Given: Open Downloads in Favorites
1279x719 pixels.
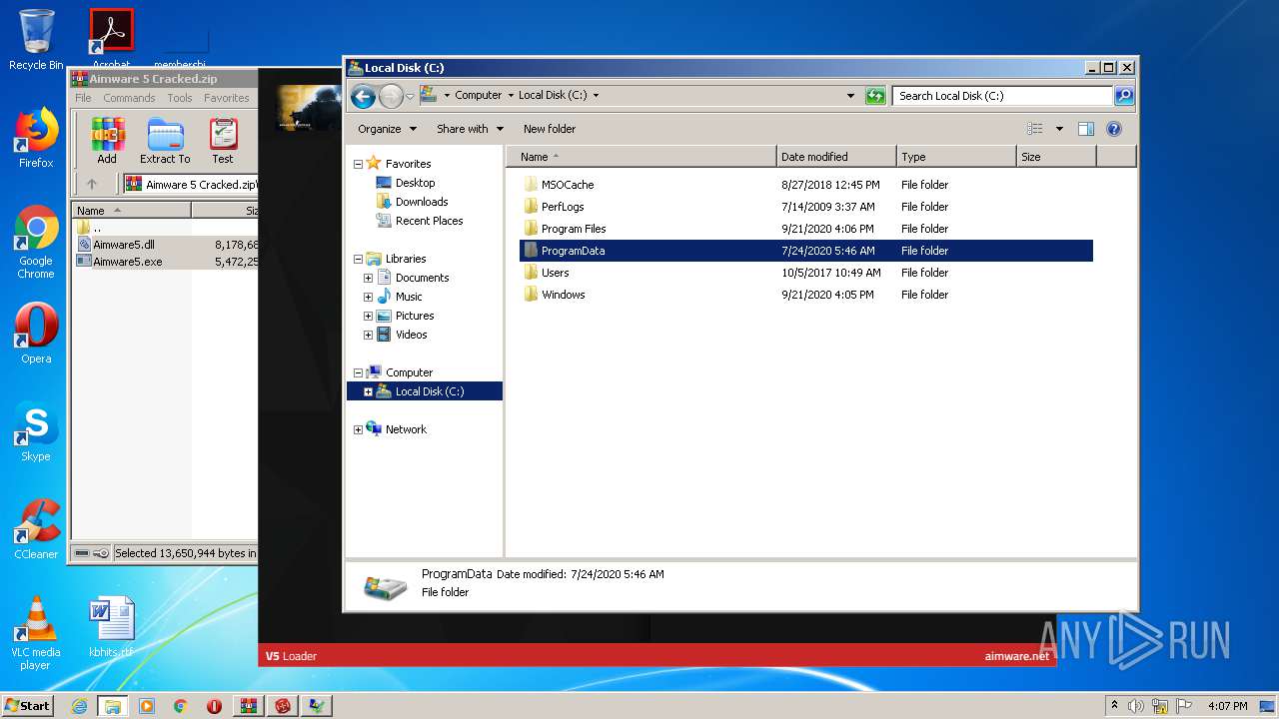Looking at the screenshot, I should (421, 202).
